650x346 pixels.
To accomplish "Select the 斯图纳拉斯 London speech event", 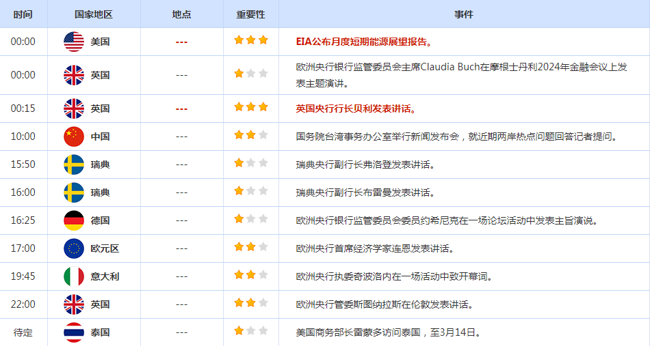I will pos(385,304).
